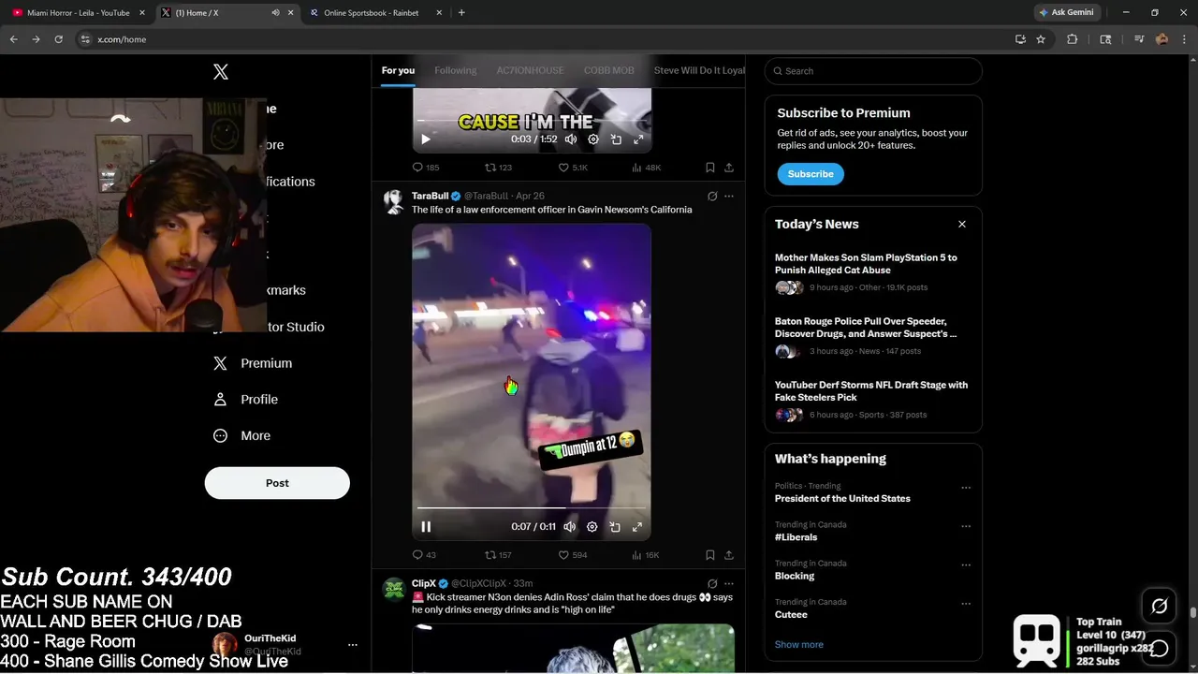Repost the top post with 123 reposts
Viewport: 1198px width, 674px height.
point(498,168)
